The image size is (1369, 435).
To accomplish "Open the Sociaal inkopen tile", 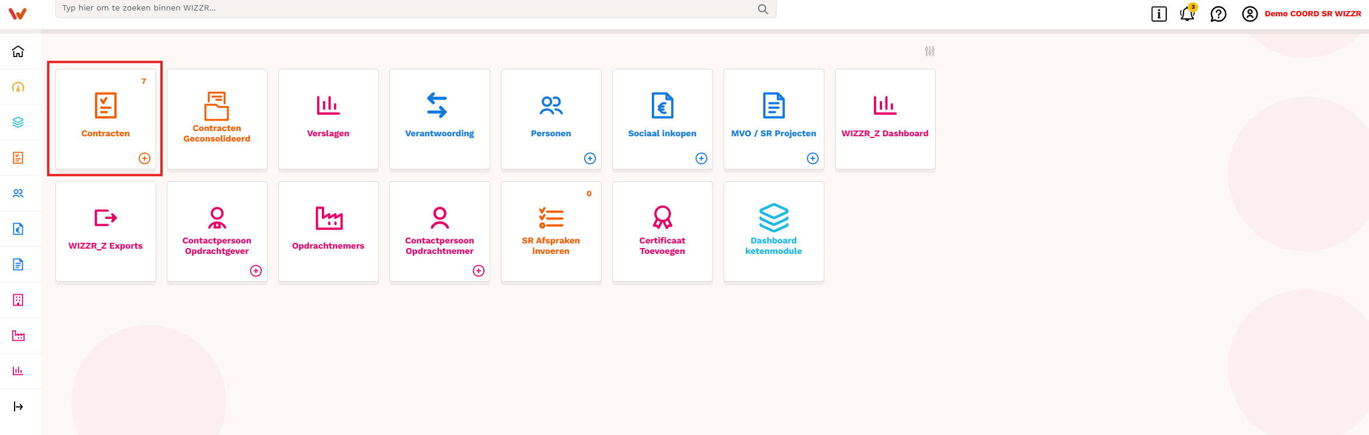I will [662, 119].
